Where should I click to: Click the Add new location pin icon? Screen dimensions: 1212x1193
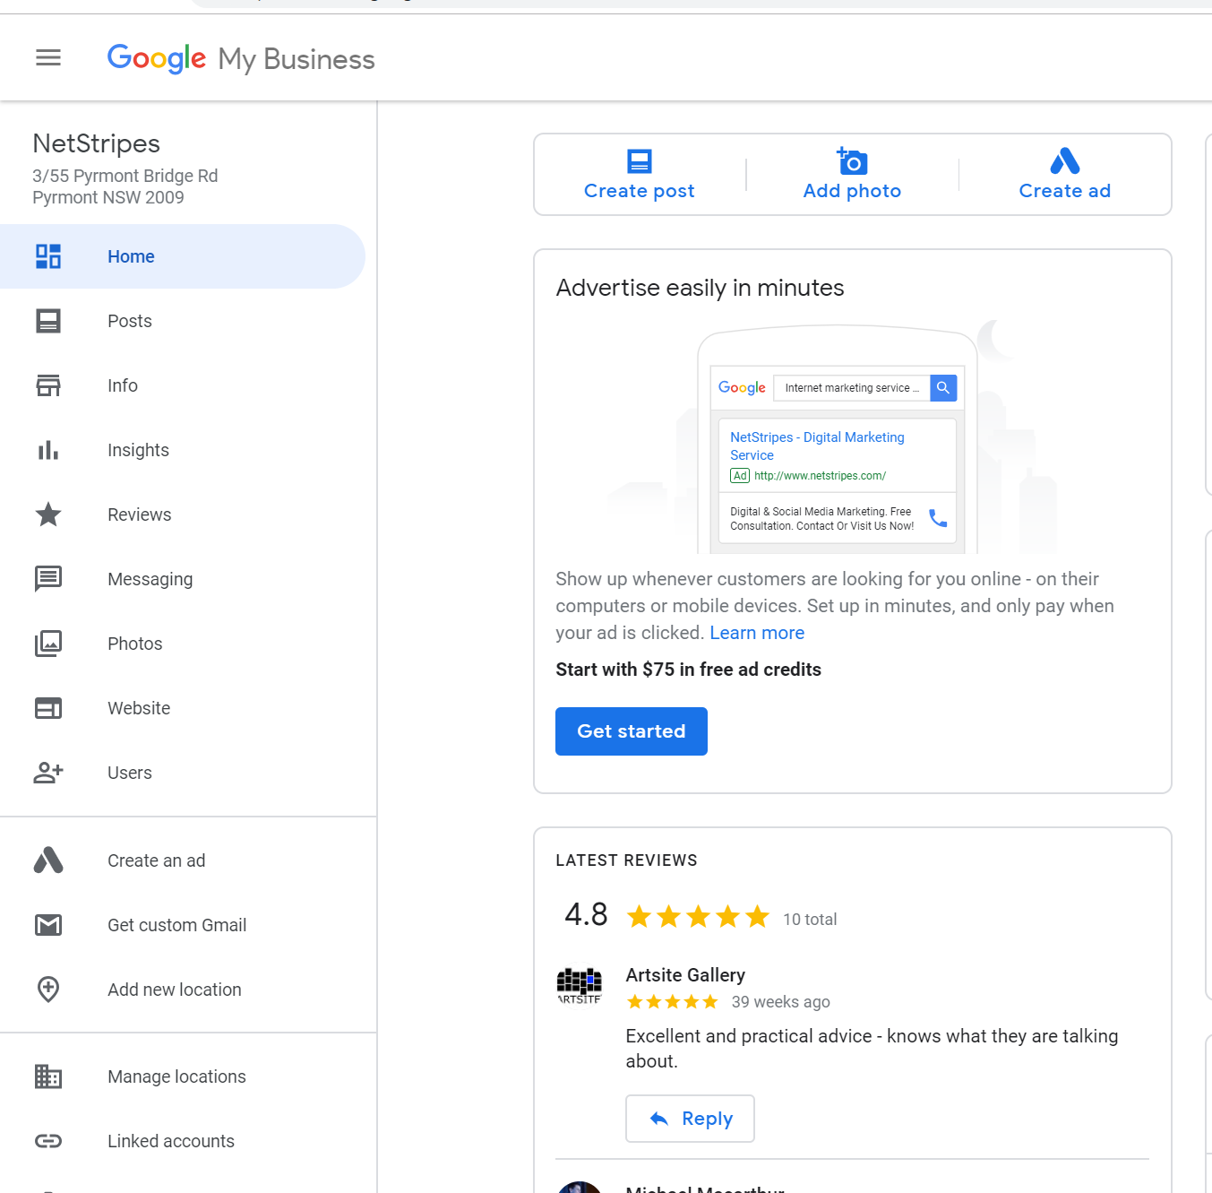point(48,990)
